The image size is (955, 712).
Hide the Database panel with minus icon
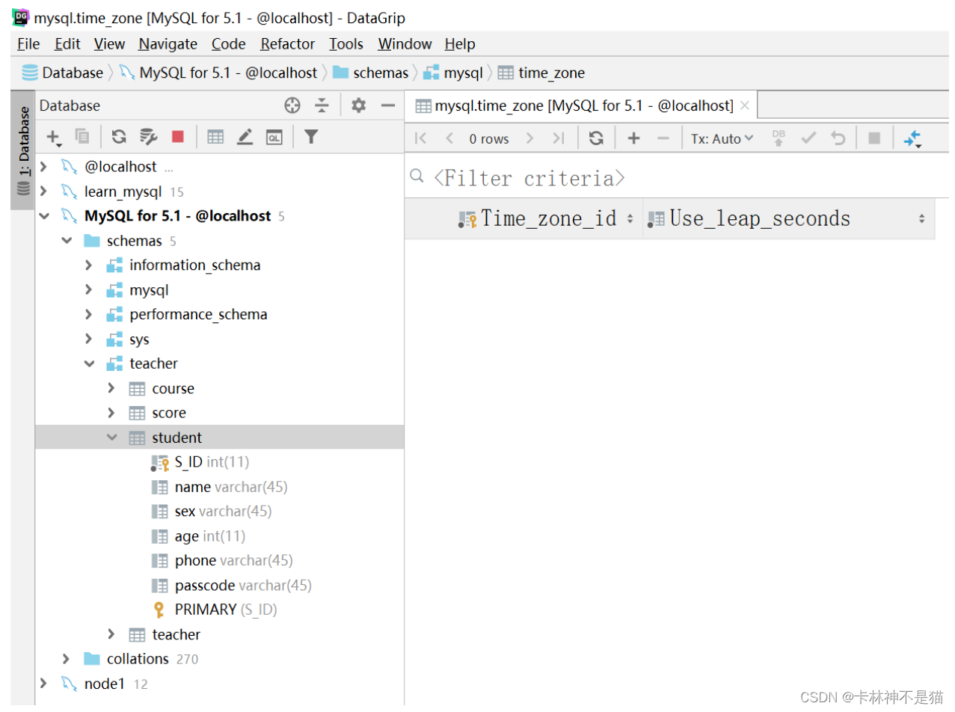tap(387, 105)
